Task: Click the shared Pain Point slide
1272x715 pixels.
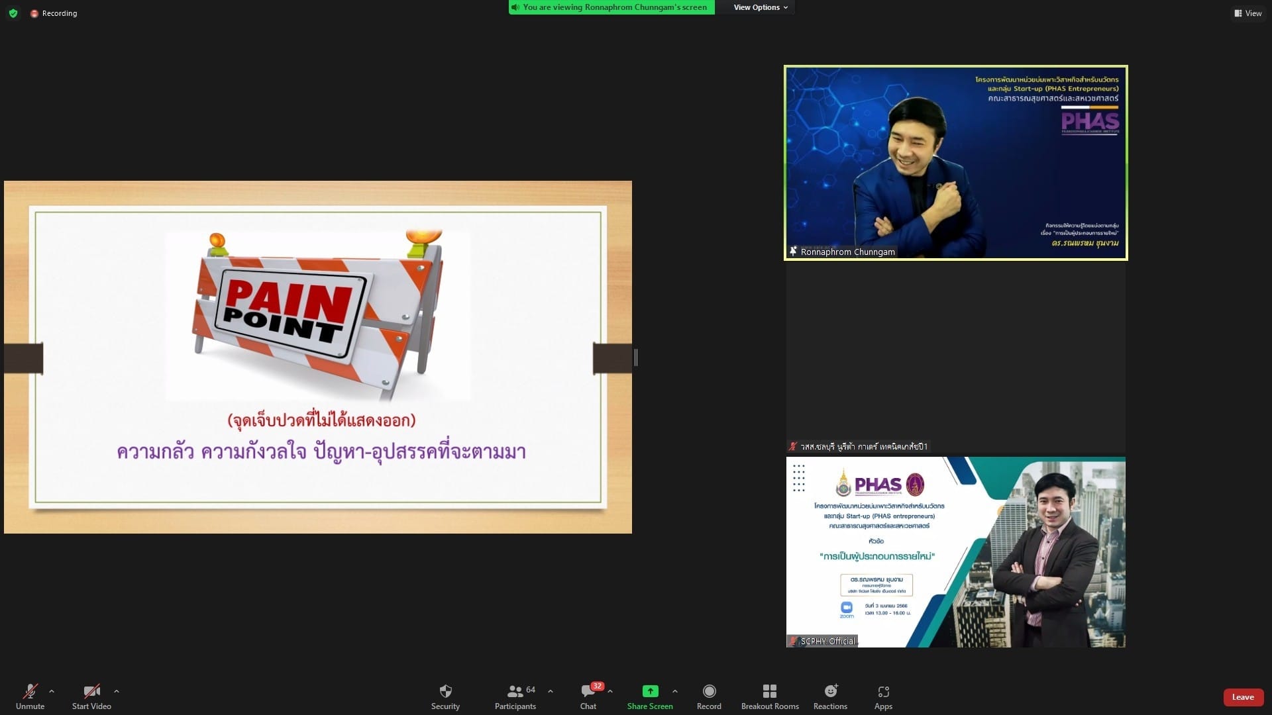Action: pos(318,358)
